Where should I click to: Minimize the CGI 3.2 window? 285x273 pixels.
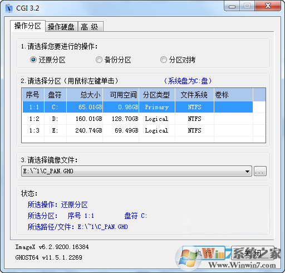(232, 6)
